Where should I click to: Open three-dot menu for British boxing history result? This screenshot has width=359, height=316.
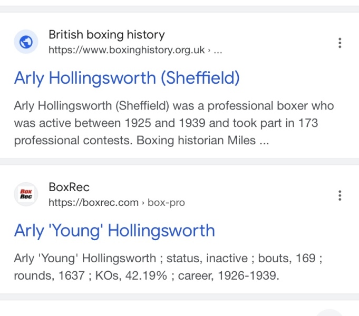click(x=340, y=43)
